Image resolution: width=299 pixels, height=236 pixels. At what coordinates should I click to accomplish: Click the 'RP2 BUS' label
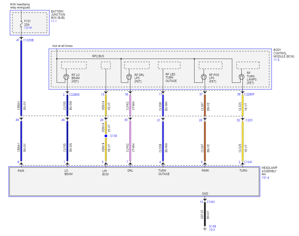(98, 56)
